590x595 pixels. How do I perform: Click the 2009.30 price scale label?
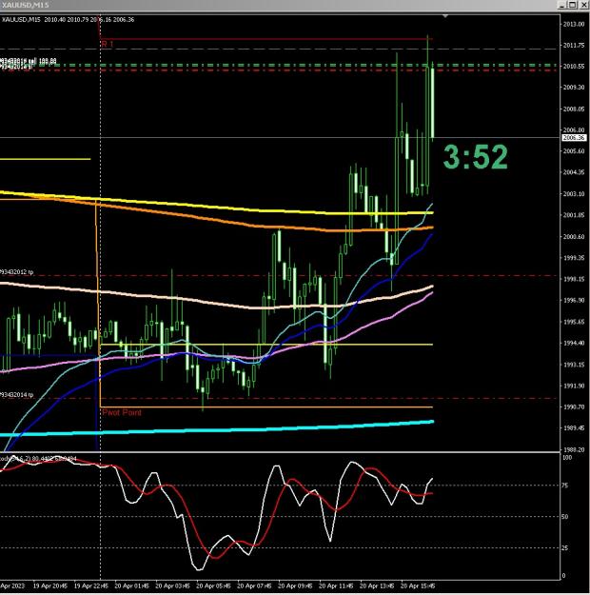pos(574,87)
